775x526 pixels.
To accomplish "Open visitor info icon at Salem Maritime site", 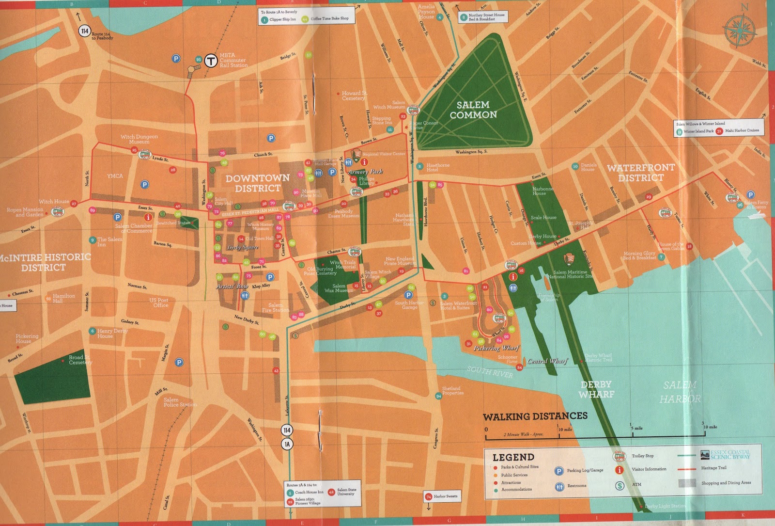I will (x=513, y=276).
